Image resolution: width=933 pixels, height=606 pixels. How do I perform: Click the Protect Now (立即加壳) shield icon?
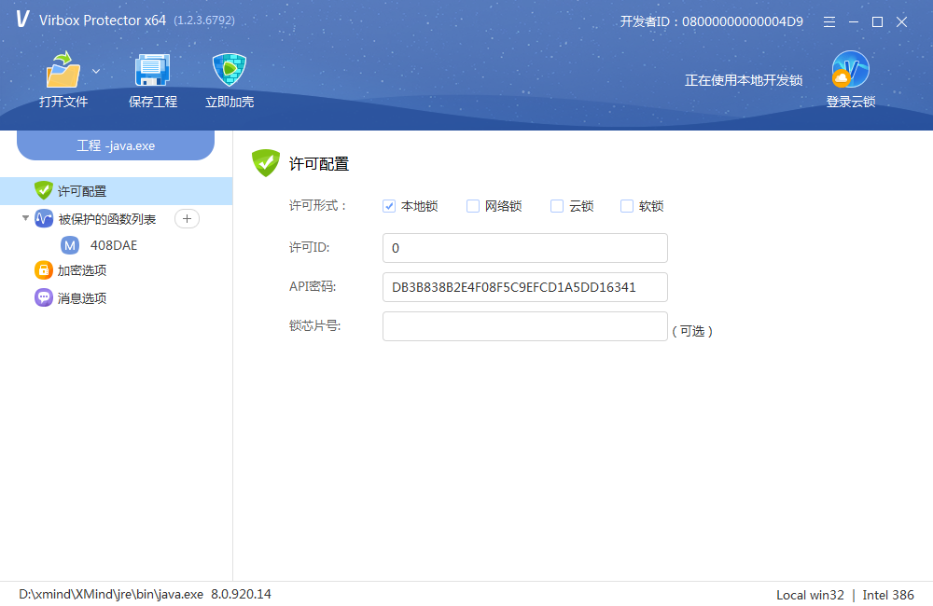230,70
